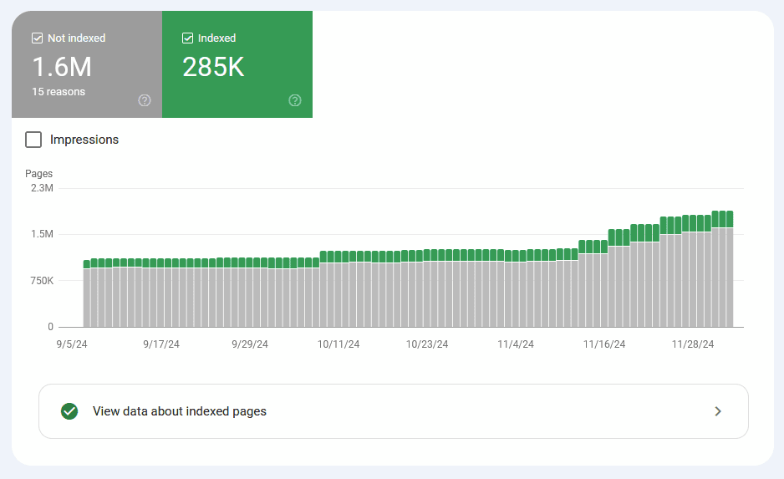This screenshot has height=479, width=784.
Task: Uncheck the Not indexed checkbox
Action: pos(37,38)
